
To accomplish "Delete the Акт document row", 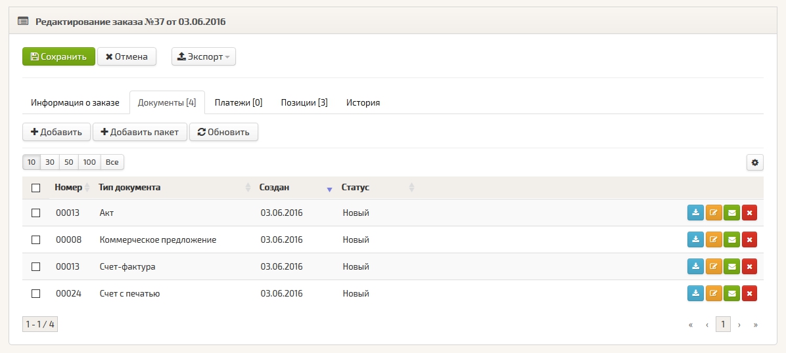I will pos(749,213).
